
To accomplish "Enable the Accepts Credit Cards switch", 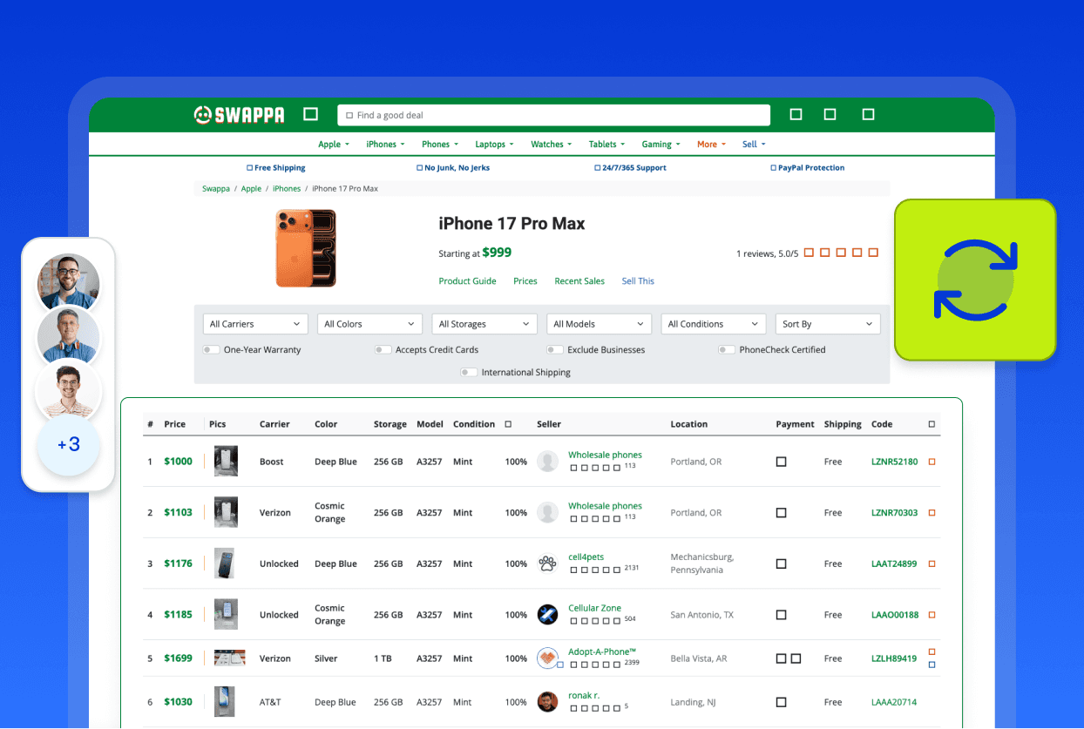I will coord(383,349).
